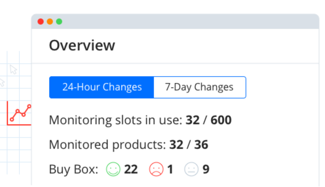Click the red sad face Buy Box icon
The image size is (325, 187).
pyautogui.click(x=156, y=169)
